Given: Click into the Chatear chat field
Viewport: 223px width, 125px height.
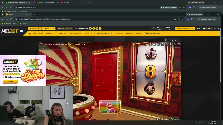Looking at the screenshot, I should (x=50, y=48).
